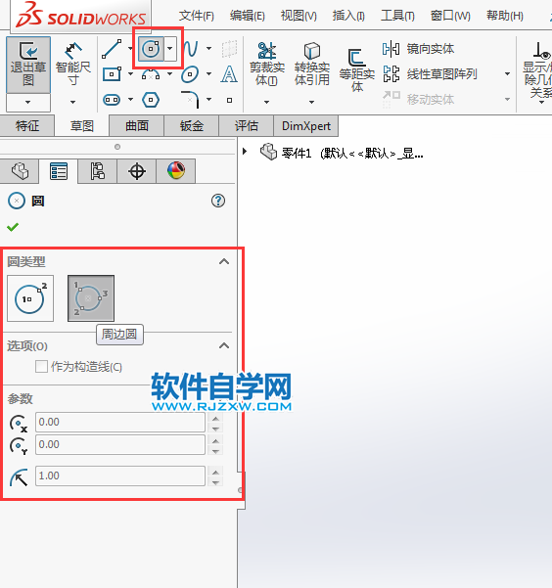This screenshot has height=588, width=552.
Task: Open dropdown under Convert Entities
Action: [311, 102]
